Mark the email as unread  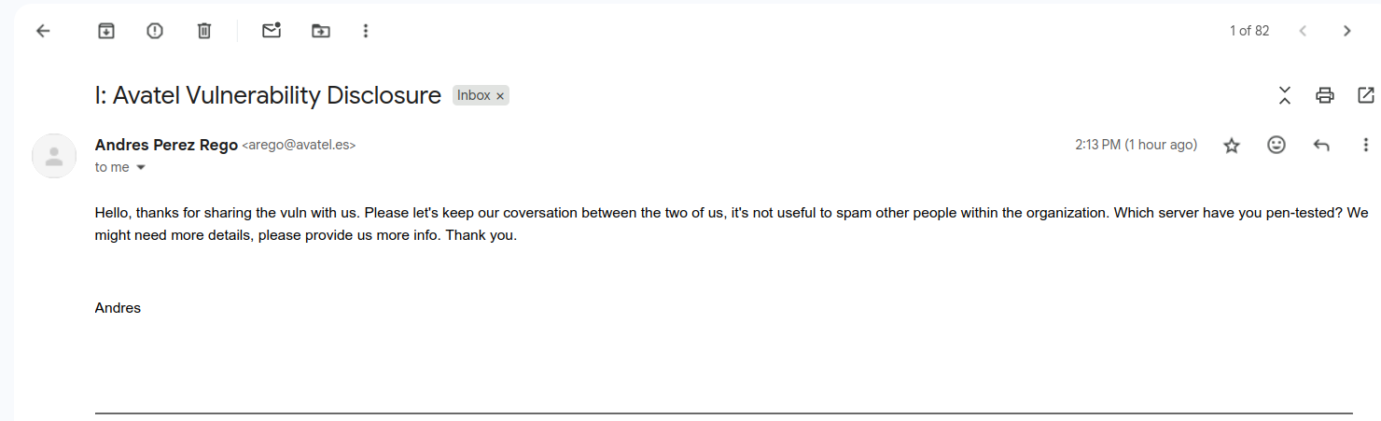[x=272, y=31]
